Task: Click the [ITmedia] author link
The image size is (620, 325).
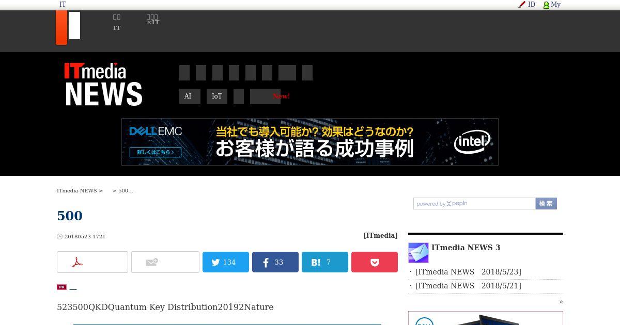Action: (380, 235)
